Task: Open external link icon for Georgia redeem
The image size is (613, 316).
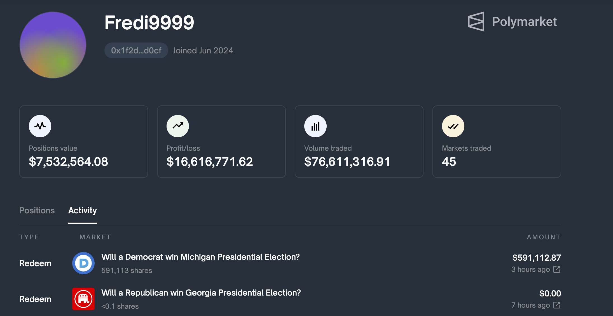Action: click(557, 305)
